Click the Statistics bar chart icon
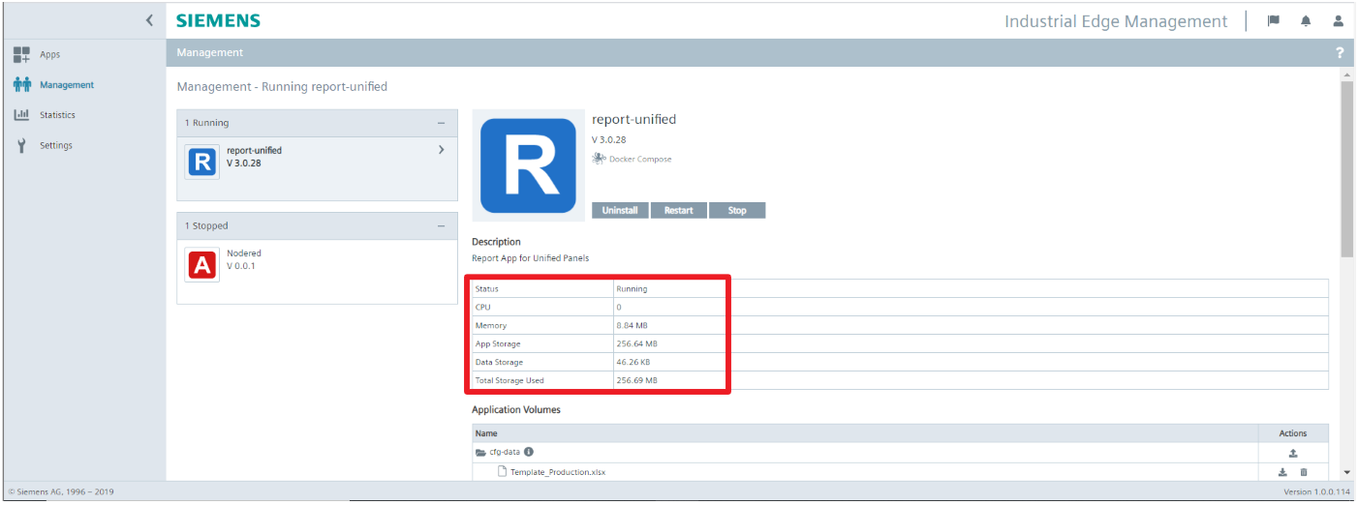Image resolution: width=1358 pixels, height=505 pixels. click(21, 115)
